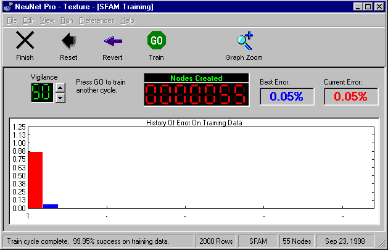Click the Finish X icon
This screenshot has width=388, height=250.
[x=25, y=41]
